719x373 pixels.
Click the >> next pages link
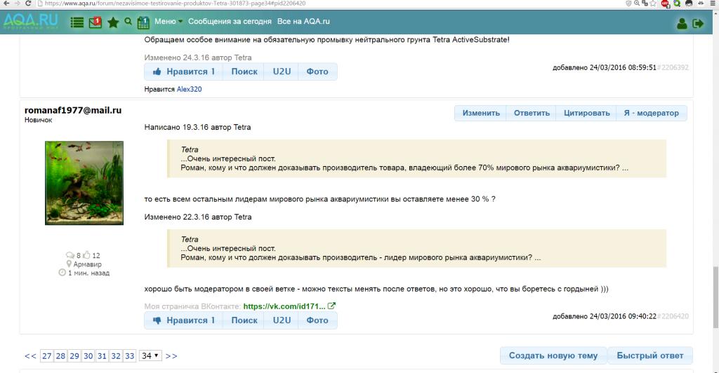tap(171, 356)
